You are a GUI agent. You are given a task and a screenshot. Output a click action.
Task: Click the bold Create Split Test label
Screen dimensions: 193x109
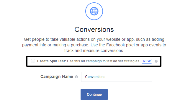(52, 61)
